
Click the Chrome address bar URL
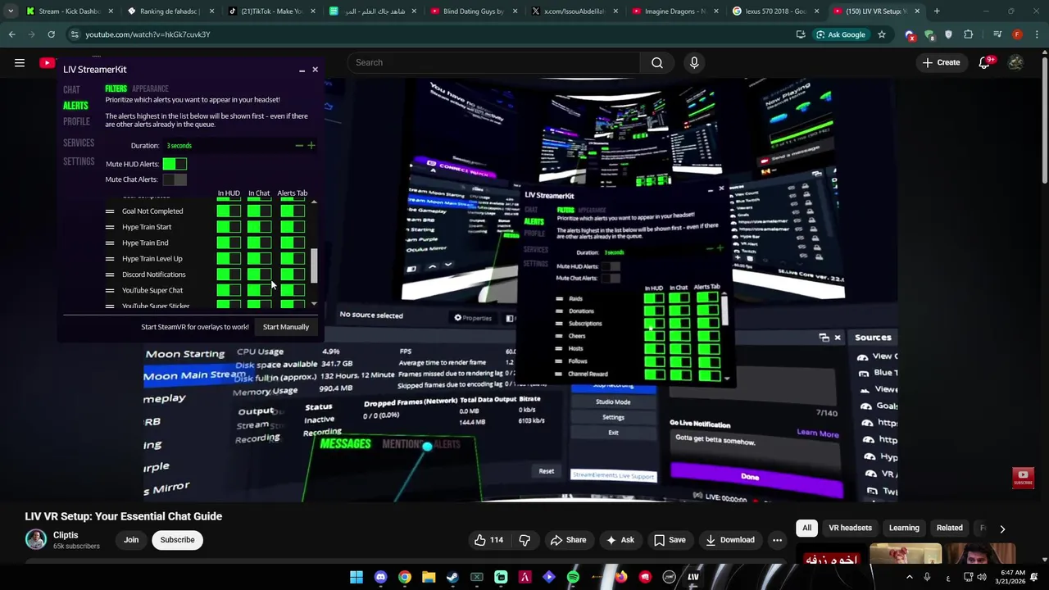pyautogui.click(x=148, y=34)
